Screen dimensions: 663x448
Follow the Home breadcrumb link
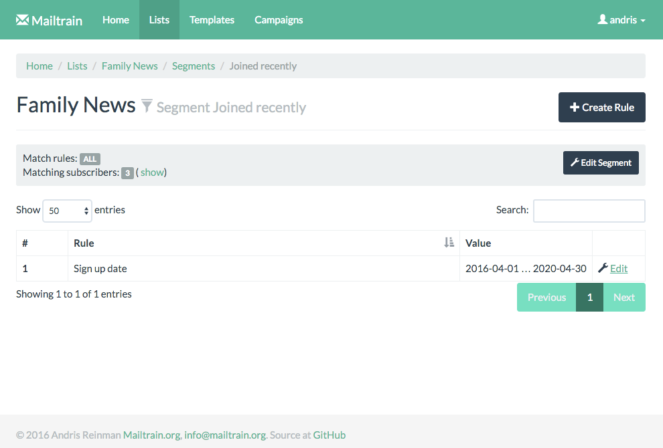tap(40, 66)
